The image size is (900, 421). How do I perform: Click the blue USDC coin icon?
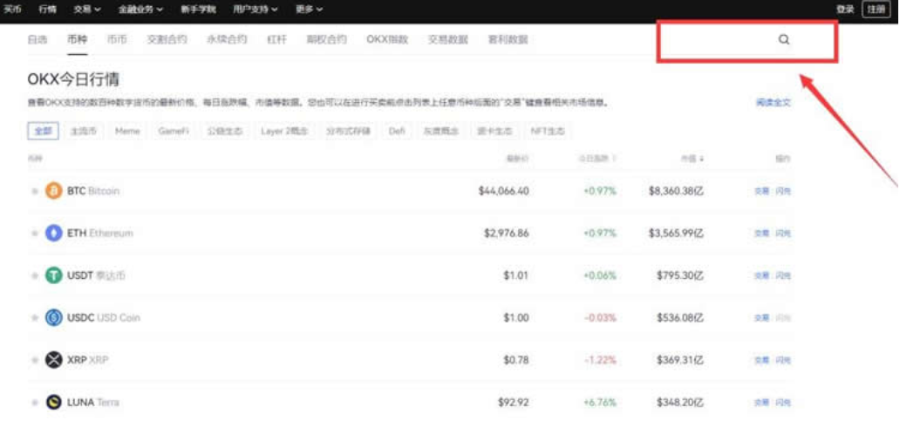coord(54,318)
